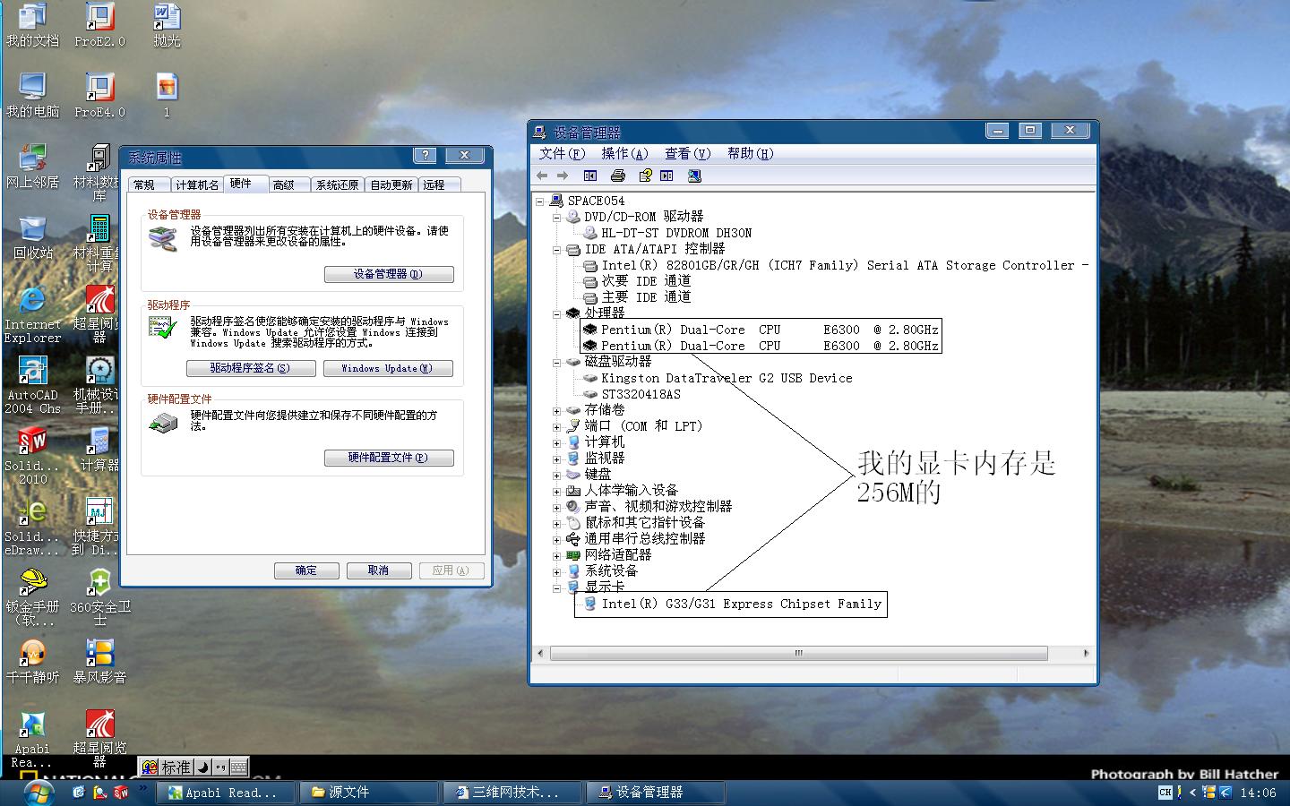Open the 帮助(H) menu
The image size is (1290, 806).
click(750, 153)
